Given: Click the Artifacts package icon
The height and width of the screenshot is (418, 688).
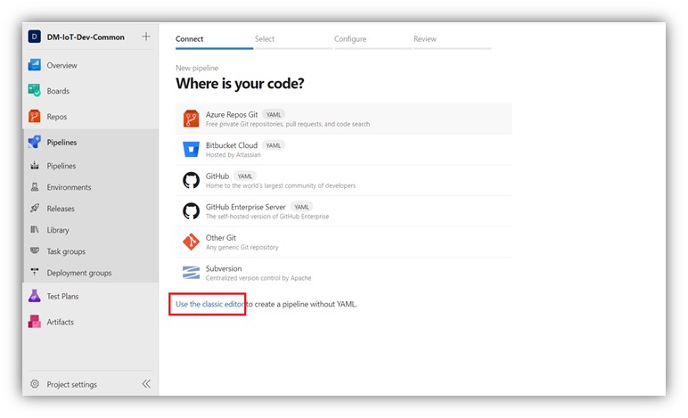Looking at the screenshot, I should pyautogui.click(x=34, y=322).
